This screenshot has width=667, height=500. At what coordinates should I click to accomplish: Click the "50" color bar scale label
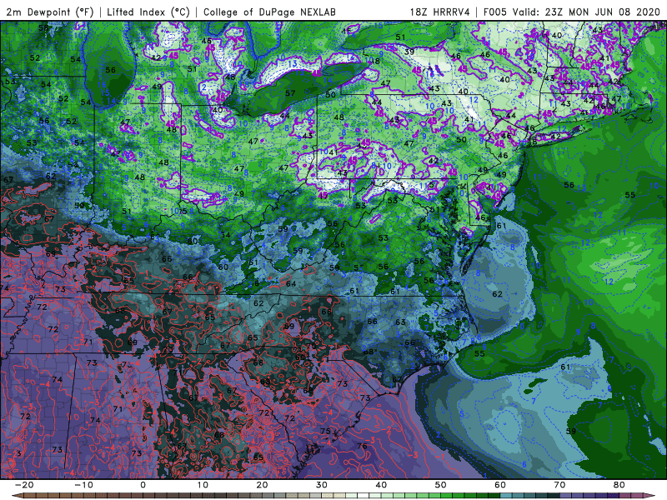[x=441, y=485]
